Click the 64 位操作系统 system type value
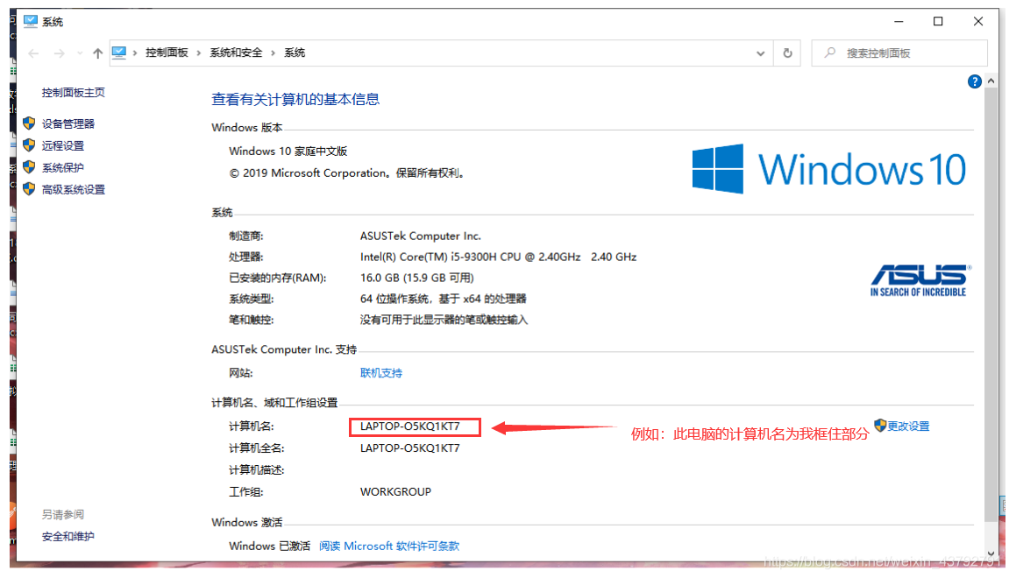 444,299
